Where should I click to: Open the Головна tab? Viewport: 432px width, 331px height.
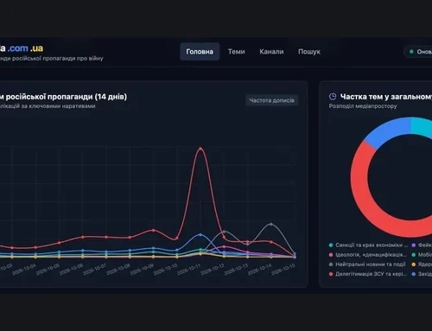pyautogui.click(x=200, y=52)
